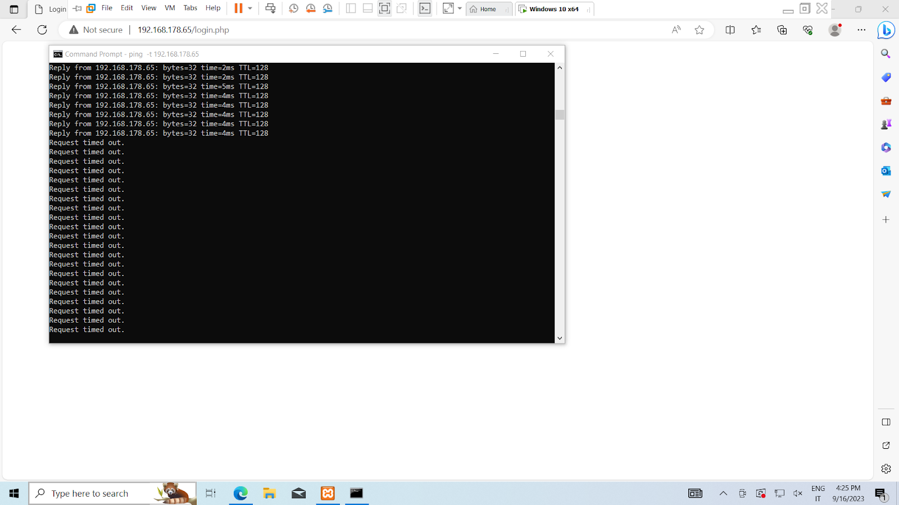Select the Login browser tab

point(50,9)
